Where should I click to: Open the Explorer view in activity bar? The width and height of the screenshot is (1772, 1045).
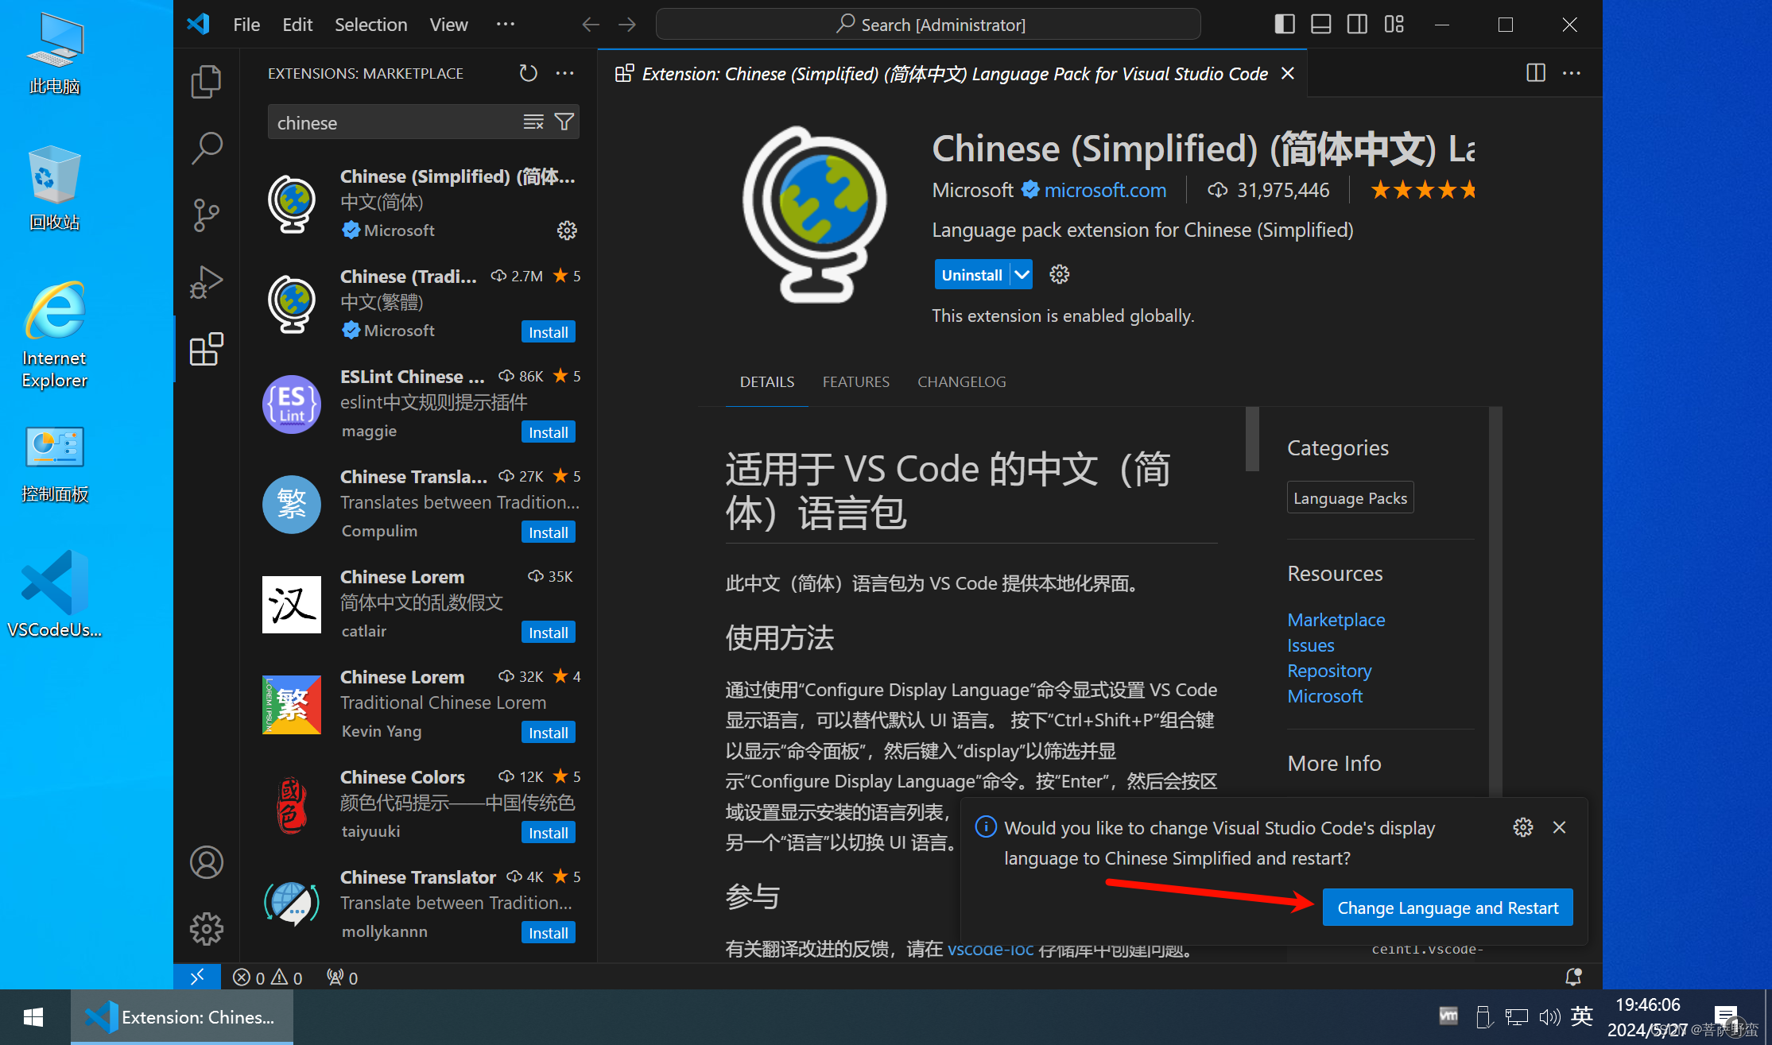click(206, 81)
